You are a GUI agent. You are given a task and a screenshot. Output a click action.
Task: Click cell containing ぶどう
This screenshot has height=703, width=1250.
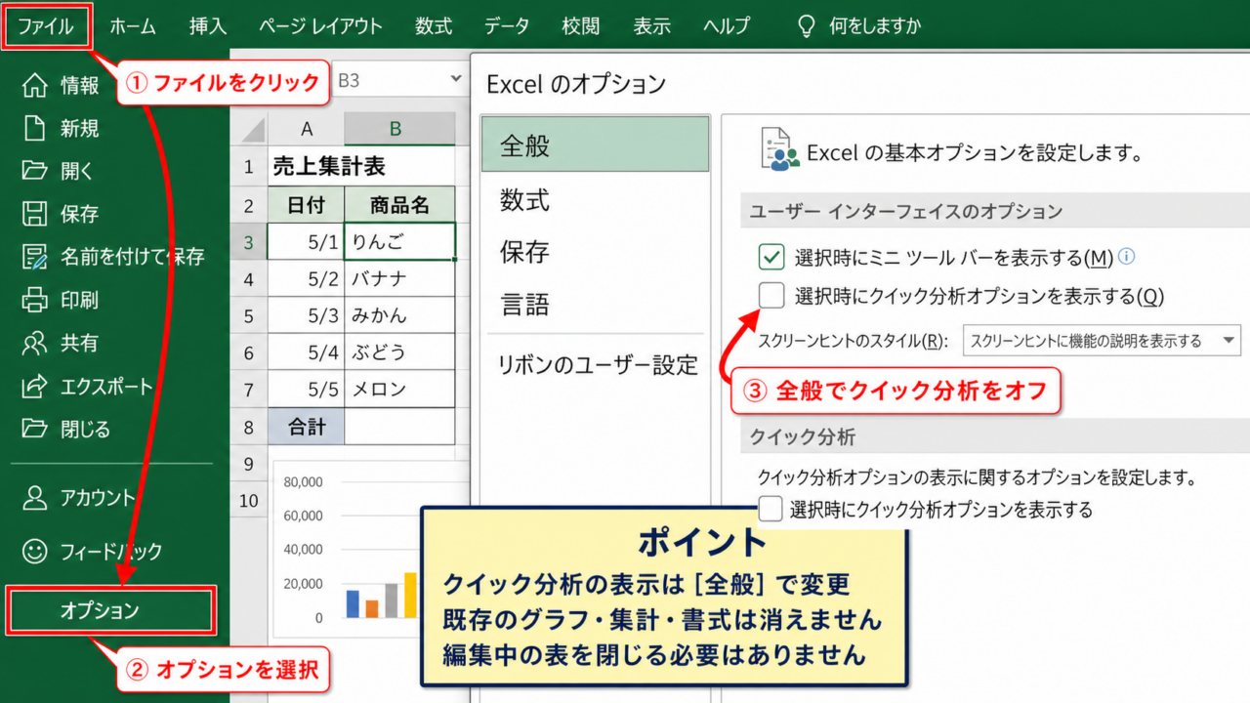pos(400,352)
